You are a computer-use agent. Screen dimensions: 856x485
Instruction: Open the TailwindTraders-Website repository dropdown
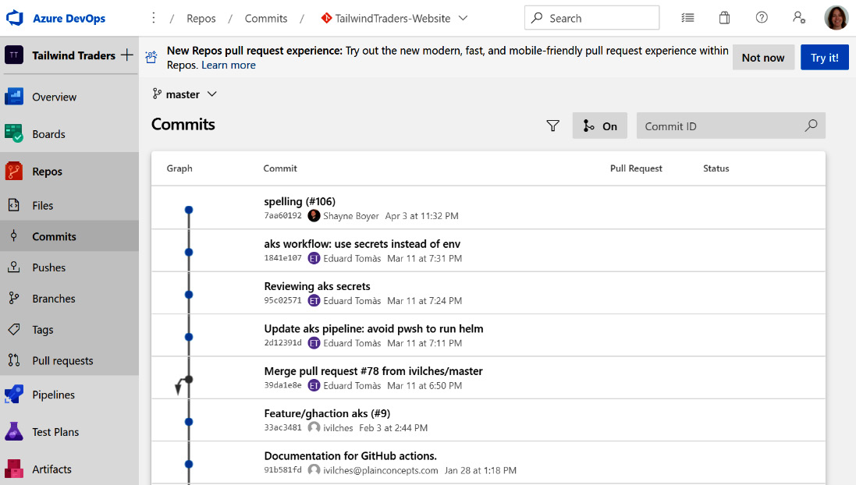[x=394, y=17]
